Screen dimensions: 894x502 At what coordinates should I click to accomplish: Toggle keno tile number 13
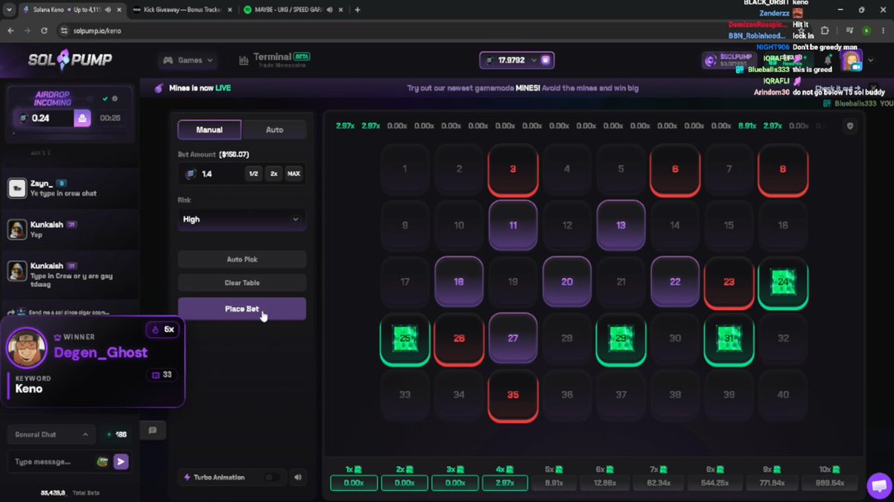point(621,225)
